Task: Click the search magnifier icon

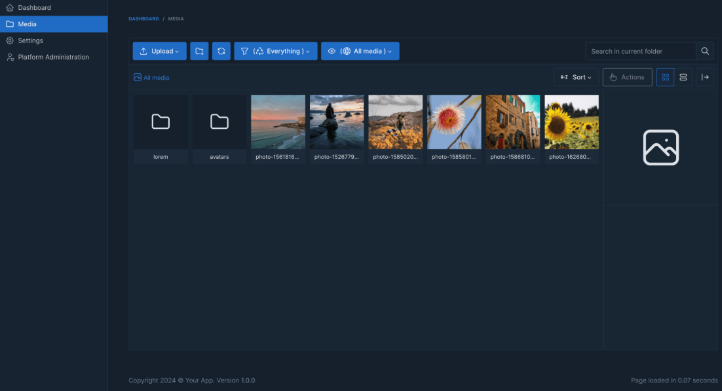Action: pyautogui.click(x=705, y=51)
